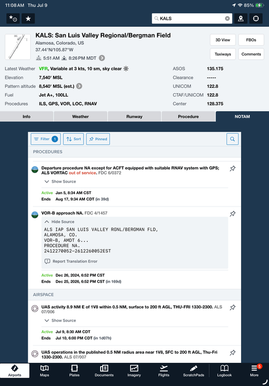Expand sunrise/sunset times arrow
The width and height of the screenshot is (269, 386).
pyautogui.click(x=102, y=58)
